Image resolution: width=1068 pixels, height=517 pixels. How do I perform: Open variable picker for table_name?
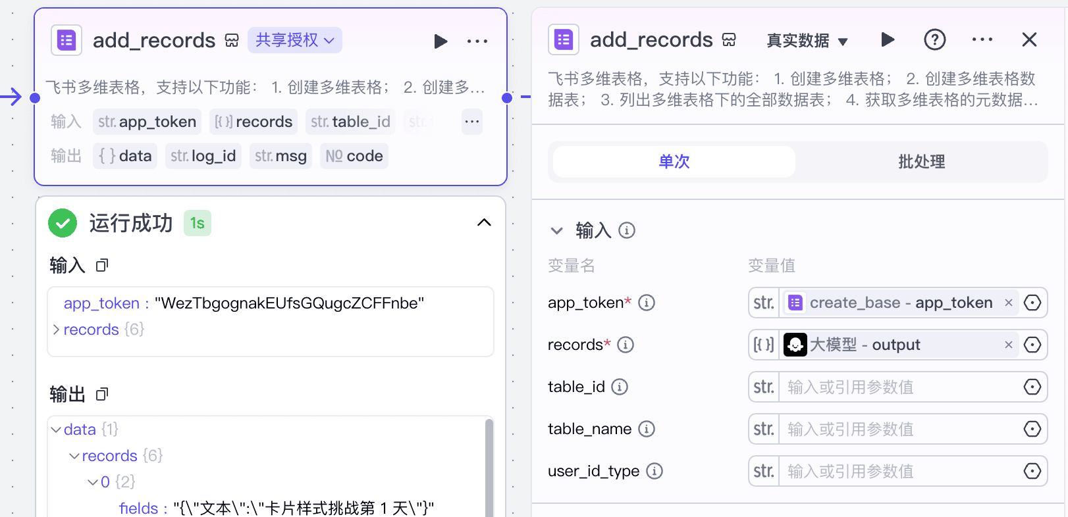[1032, 429]
